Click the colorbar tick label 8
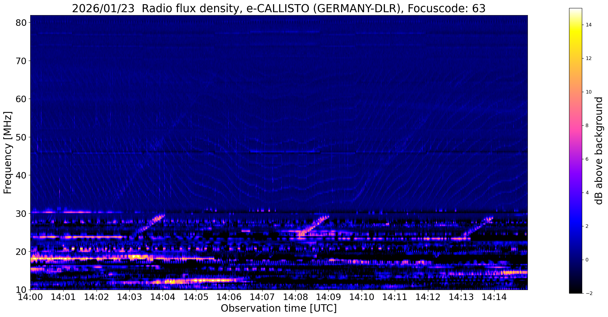The width and height of the screenshot is (608, 317). tap(587, 126)
